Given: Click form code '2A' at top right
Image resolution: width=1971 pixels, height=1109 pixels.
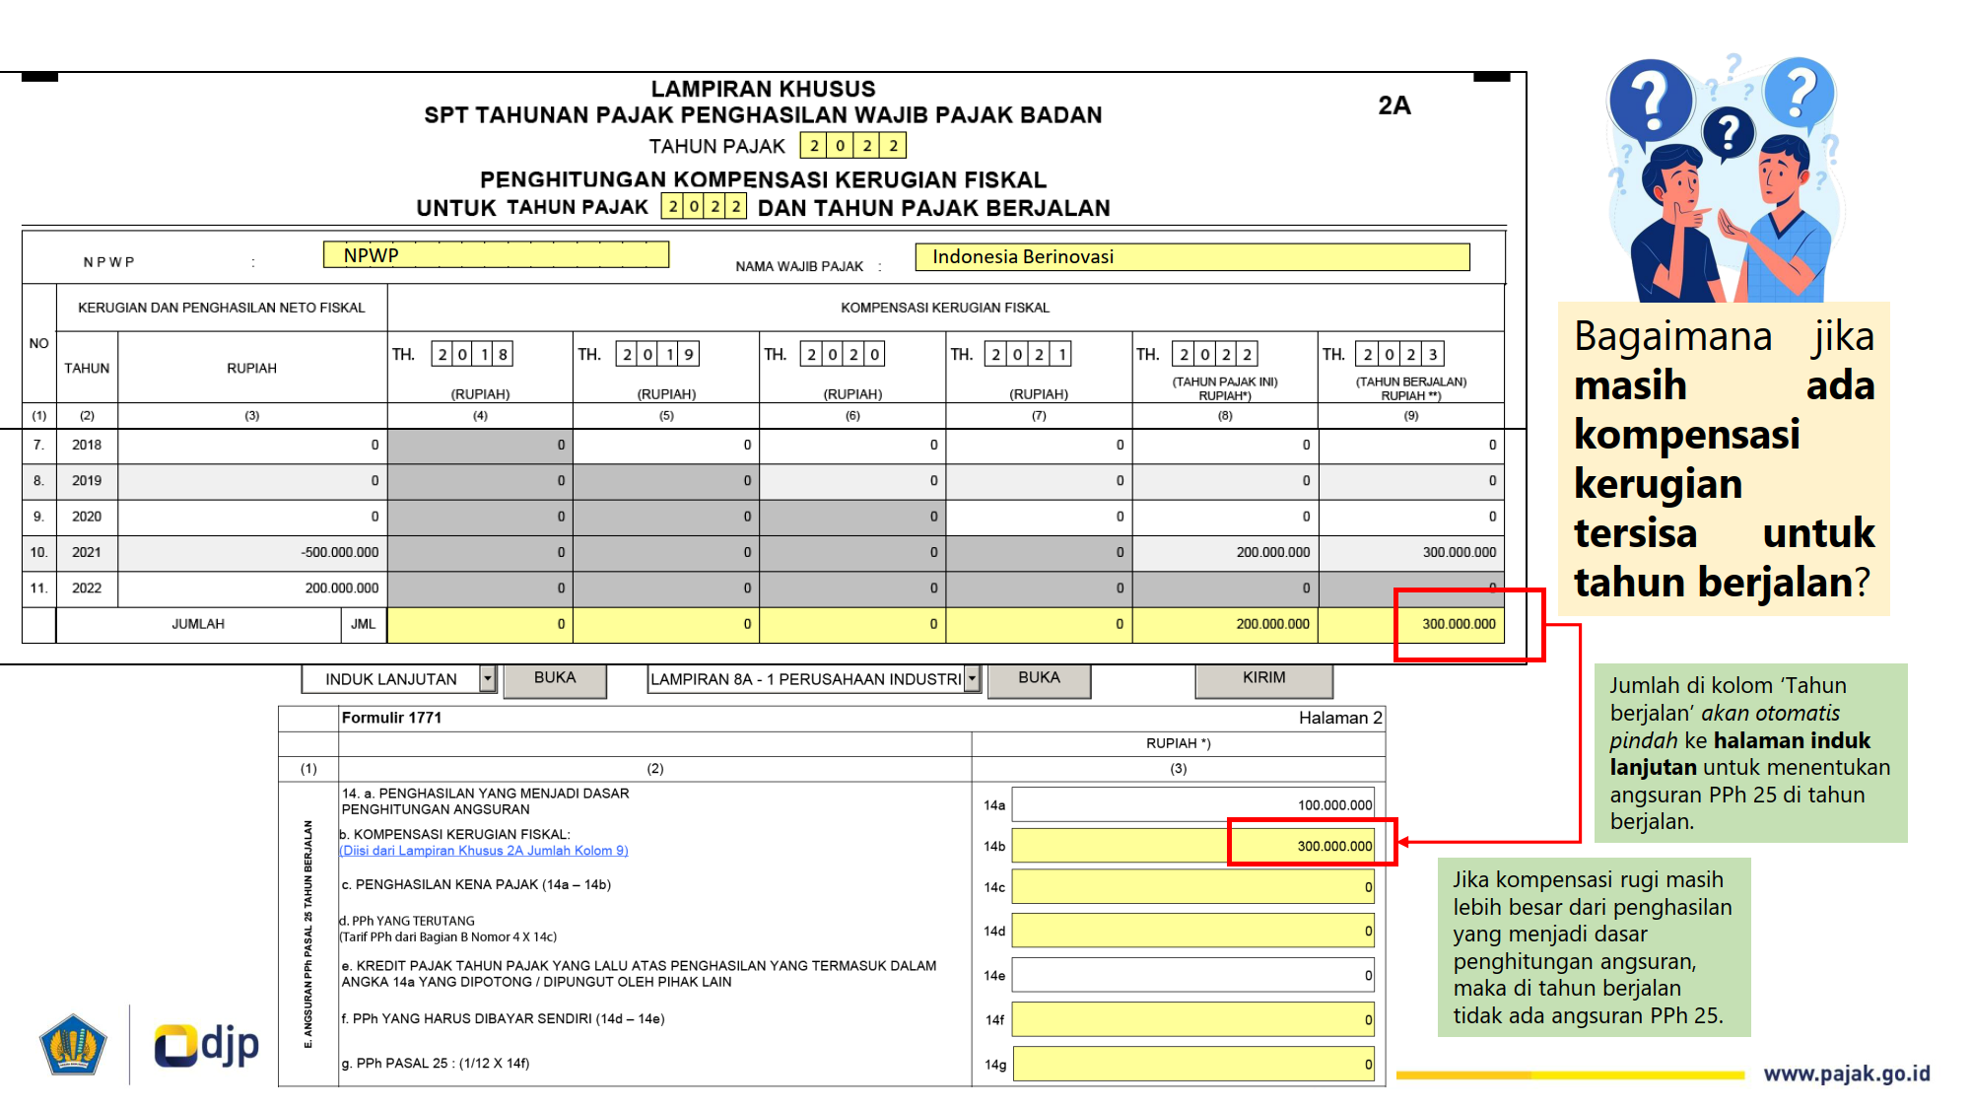Looking at the screenshot, I should pos(1394,105).
